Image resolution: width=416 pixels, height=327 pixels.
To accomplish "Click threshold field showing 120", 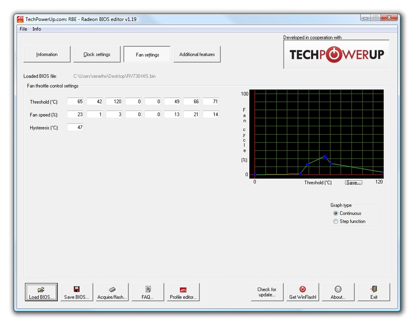I will point(114,101).
